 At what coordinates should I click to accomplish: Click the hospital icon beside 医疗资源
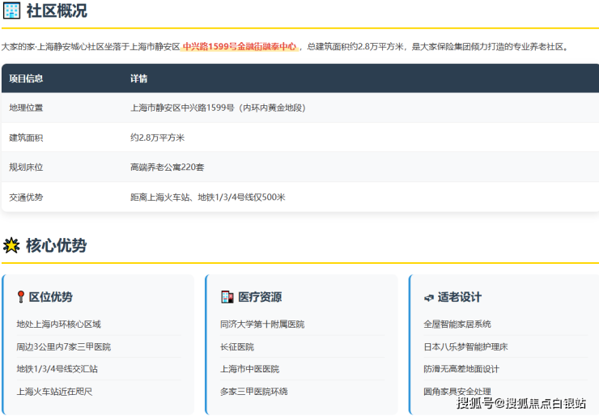[x=227, y=297]
